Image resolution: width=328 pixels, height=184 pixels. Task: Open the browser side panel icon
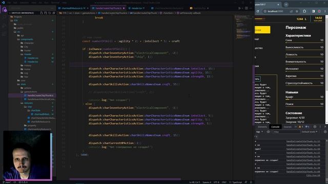(313, 11)
